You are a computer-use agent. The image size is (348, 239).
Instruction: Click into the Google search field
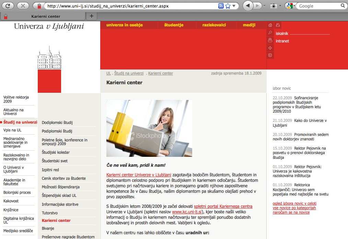(x=319, y=6)
